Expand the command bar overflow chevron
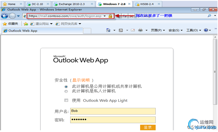218x132 pixels. [x=216, y=29]
